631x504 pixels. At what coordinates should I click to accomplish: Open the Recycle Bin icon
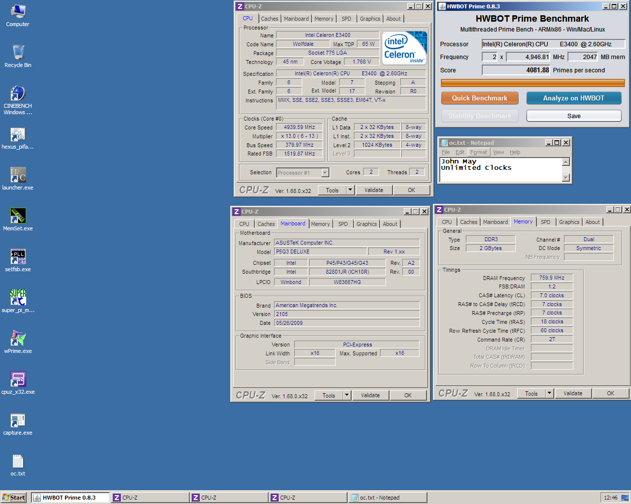point(18,56)
